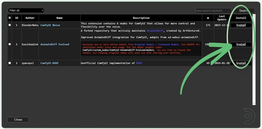This screenshot has height=129, width=262.
Task: Sort by the star rating column header
Action: click(x=208, y=18)
